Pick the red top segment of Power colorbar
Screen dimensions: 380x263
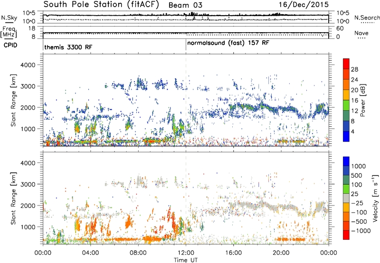point(346,64)
